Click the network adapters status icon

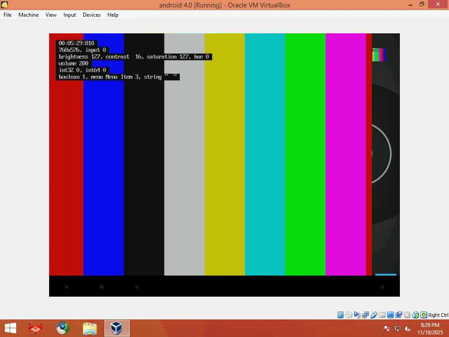tap(365, 315)
